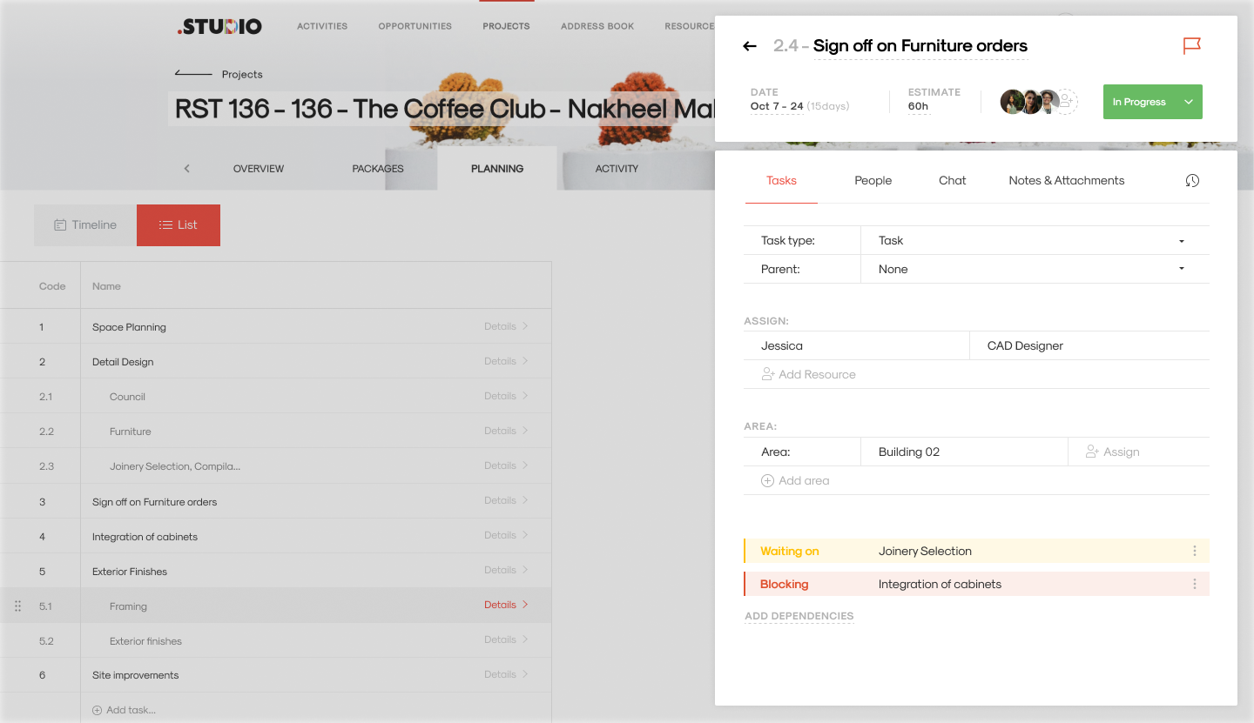Click Assign next to Building 02

pyautogui.click(x=1113, y=452)
